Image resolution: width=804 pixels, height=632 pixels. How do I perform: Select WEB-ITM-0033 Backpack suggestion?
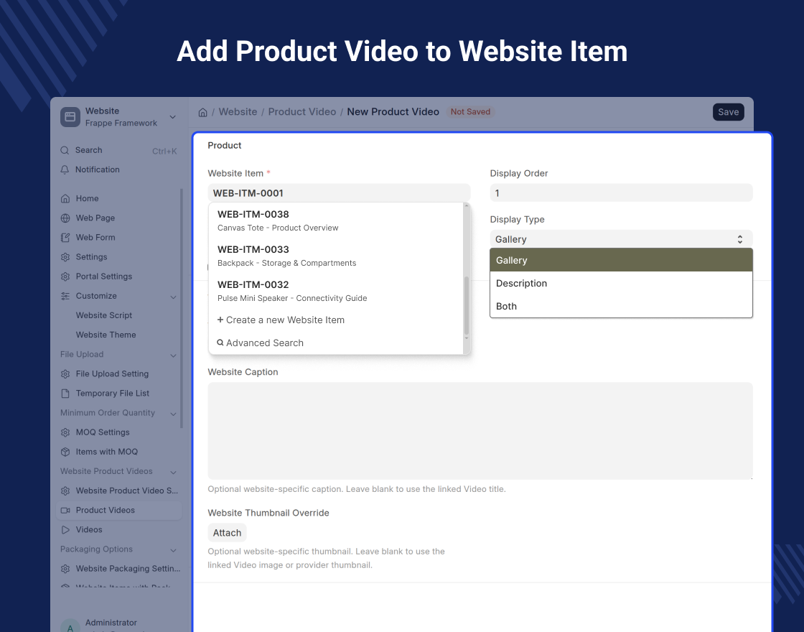pos(336,256)
